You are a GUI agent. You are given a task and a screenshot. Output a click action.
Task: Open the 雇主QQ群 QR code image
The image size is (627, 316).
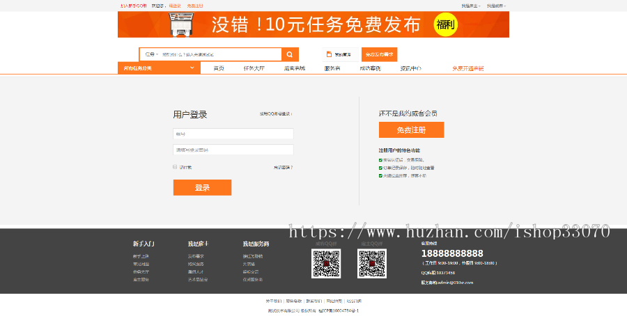[372, 264]
